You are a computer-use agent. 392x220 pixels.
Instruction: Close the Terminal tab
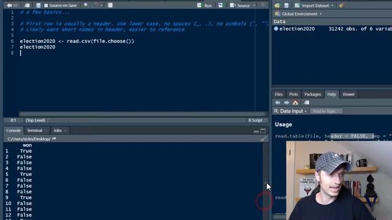pyautogui.click(x=46, y=131)
